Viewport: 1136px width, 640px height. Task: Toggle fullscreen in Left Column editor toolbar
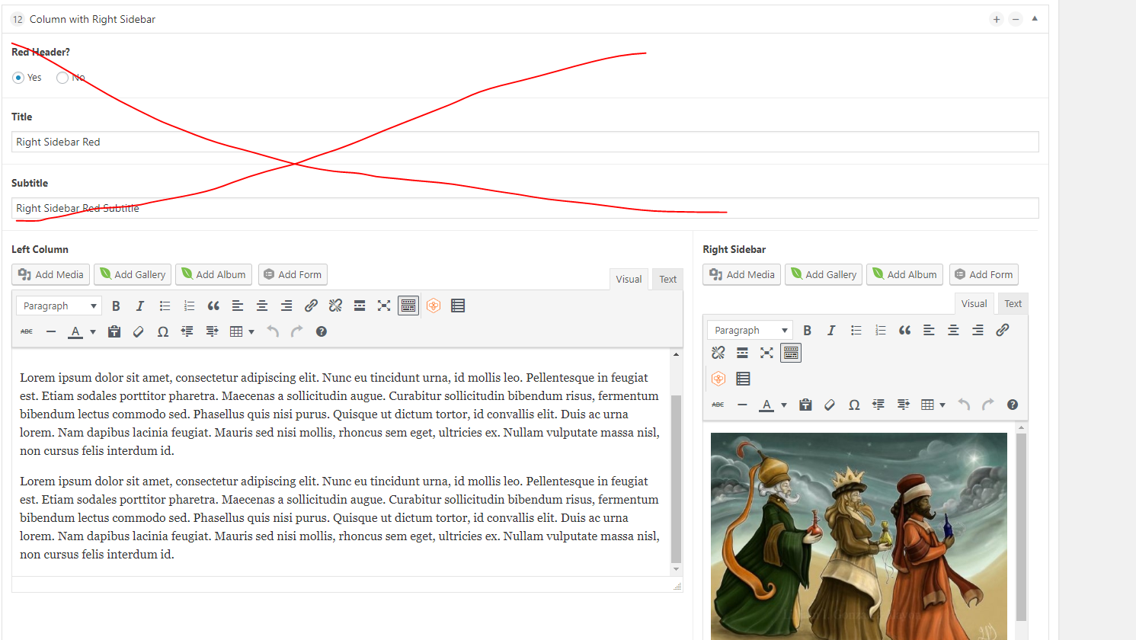[x=384, y=306]
